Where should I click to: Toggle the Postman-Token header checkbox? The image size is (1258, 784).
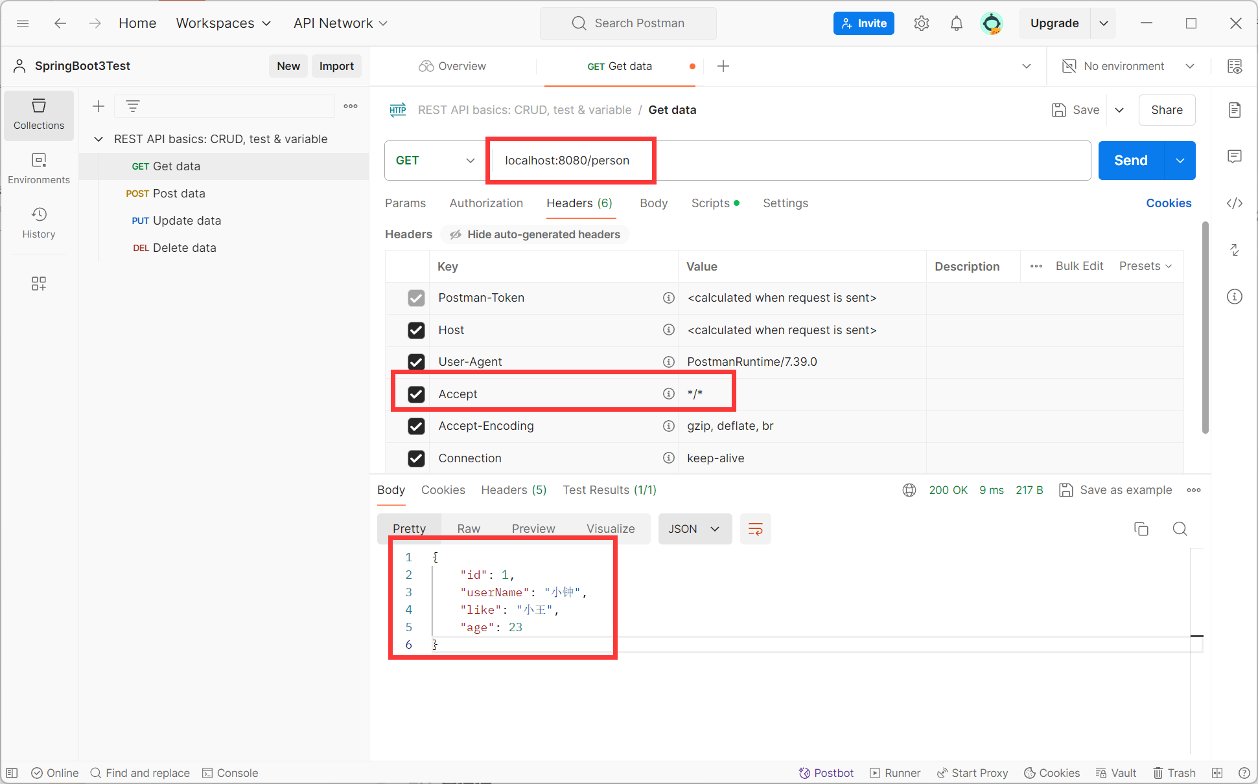pyautogui.click(x=416, y=298)
